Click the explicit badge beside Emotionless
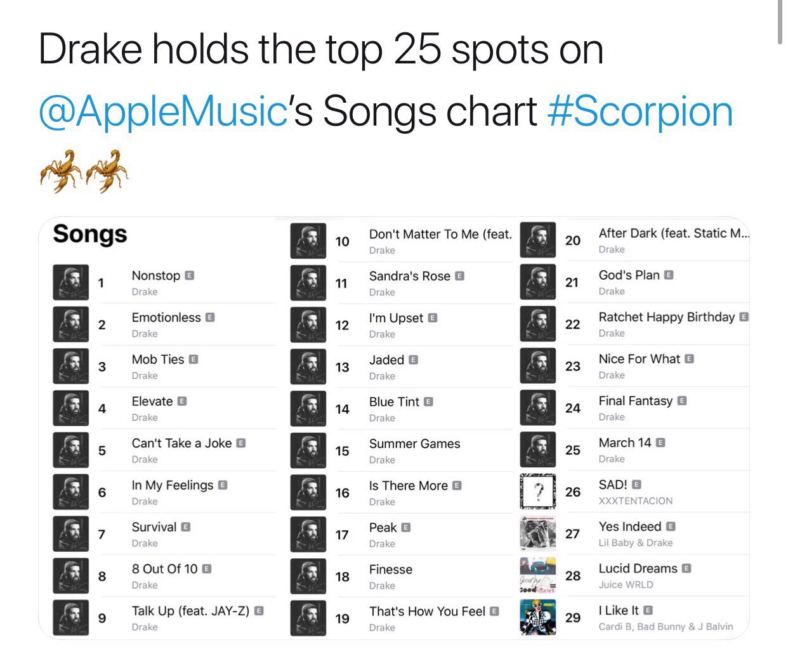 210,317
